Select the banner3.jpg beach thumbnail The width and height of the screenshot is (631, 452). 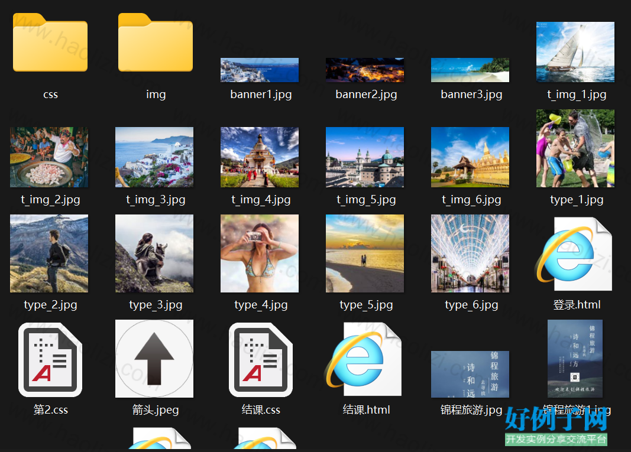coord(470,70)
